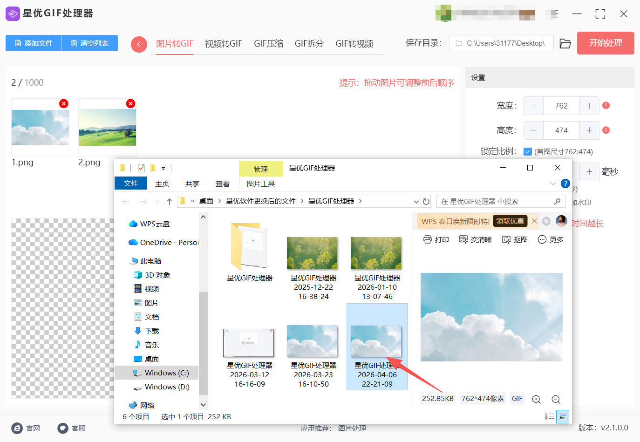Select the 星优GIF处理器 2026-04-06 file thumbnail
Image resolution: width=640 pixels, height=442 pixels.
pos(377,341)
